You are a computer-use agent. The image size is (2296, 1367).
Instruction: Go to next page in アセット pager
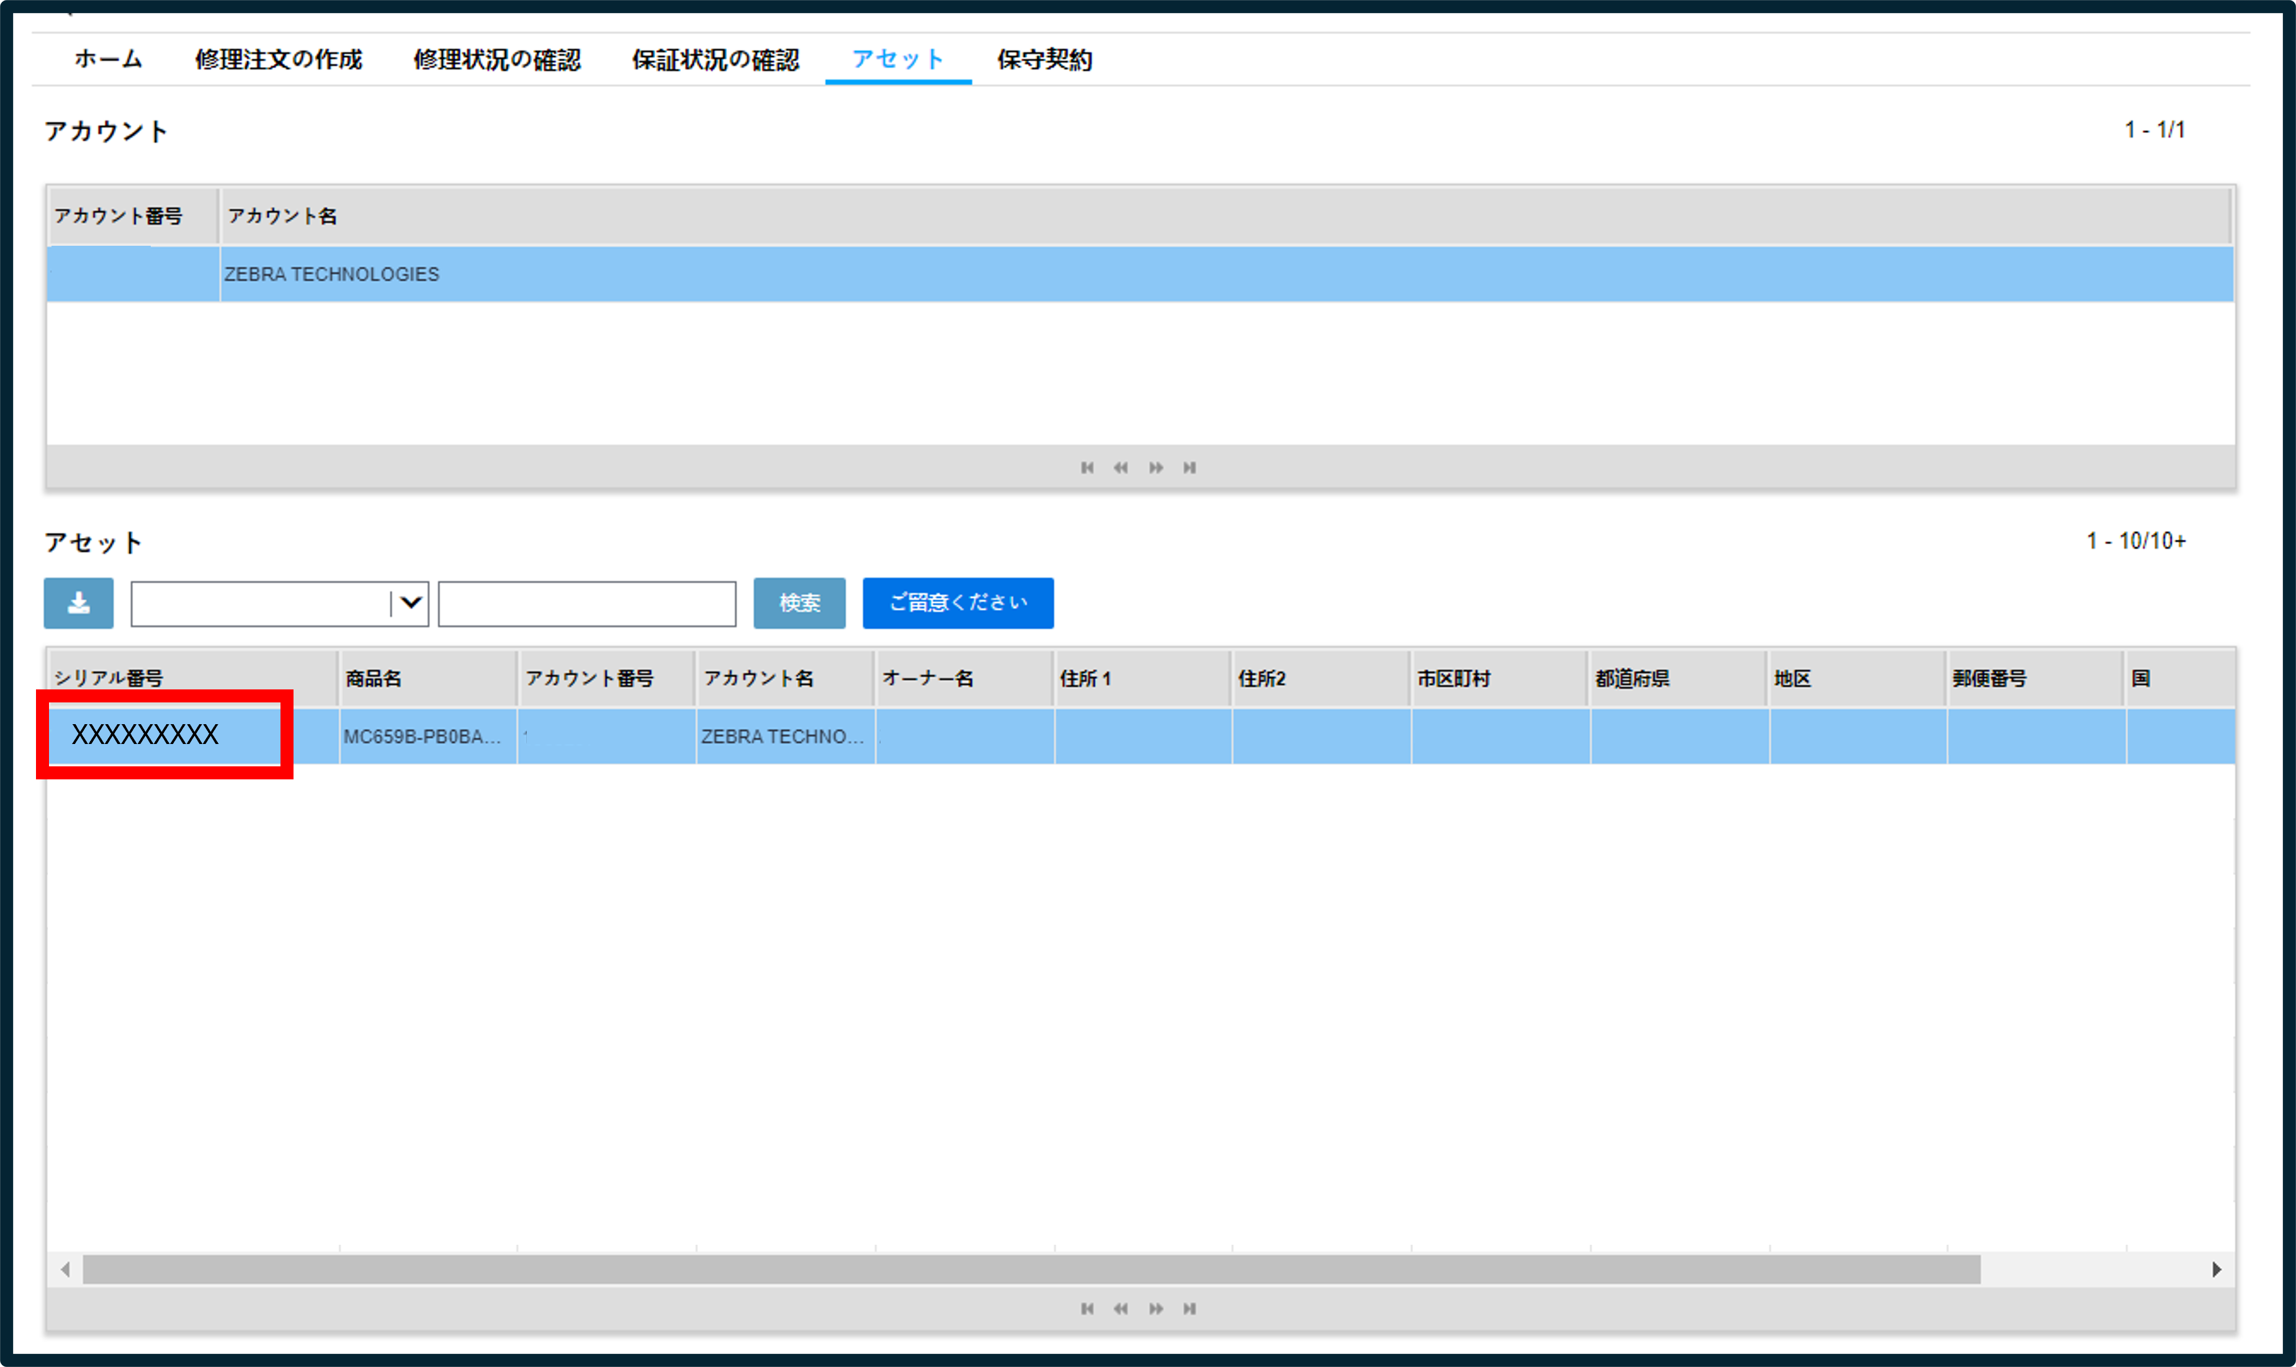1156,1308
